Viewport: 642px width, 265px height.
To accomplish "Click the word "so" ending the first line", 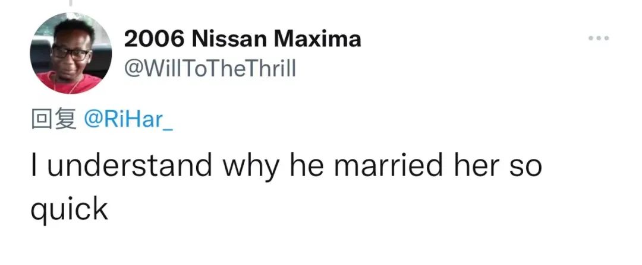I will pyautogui.click(x=525, y=167).
